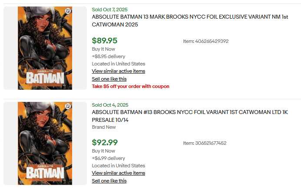This screenshot has height=189, width=301.
Task: Click the 'Take $5 off your order with coupon' text
Action: tap(130, 86)
